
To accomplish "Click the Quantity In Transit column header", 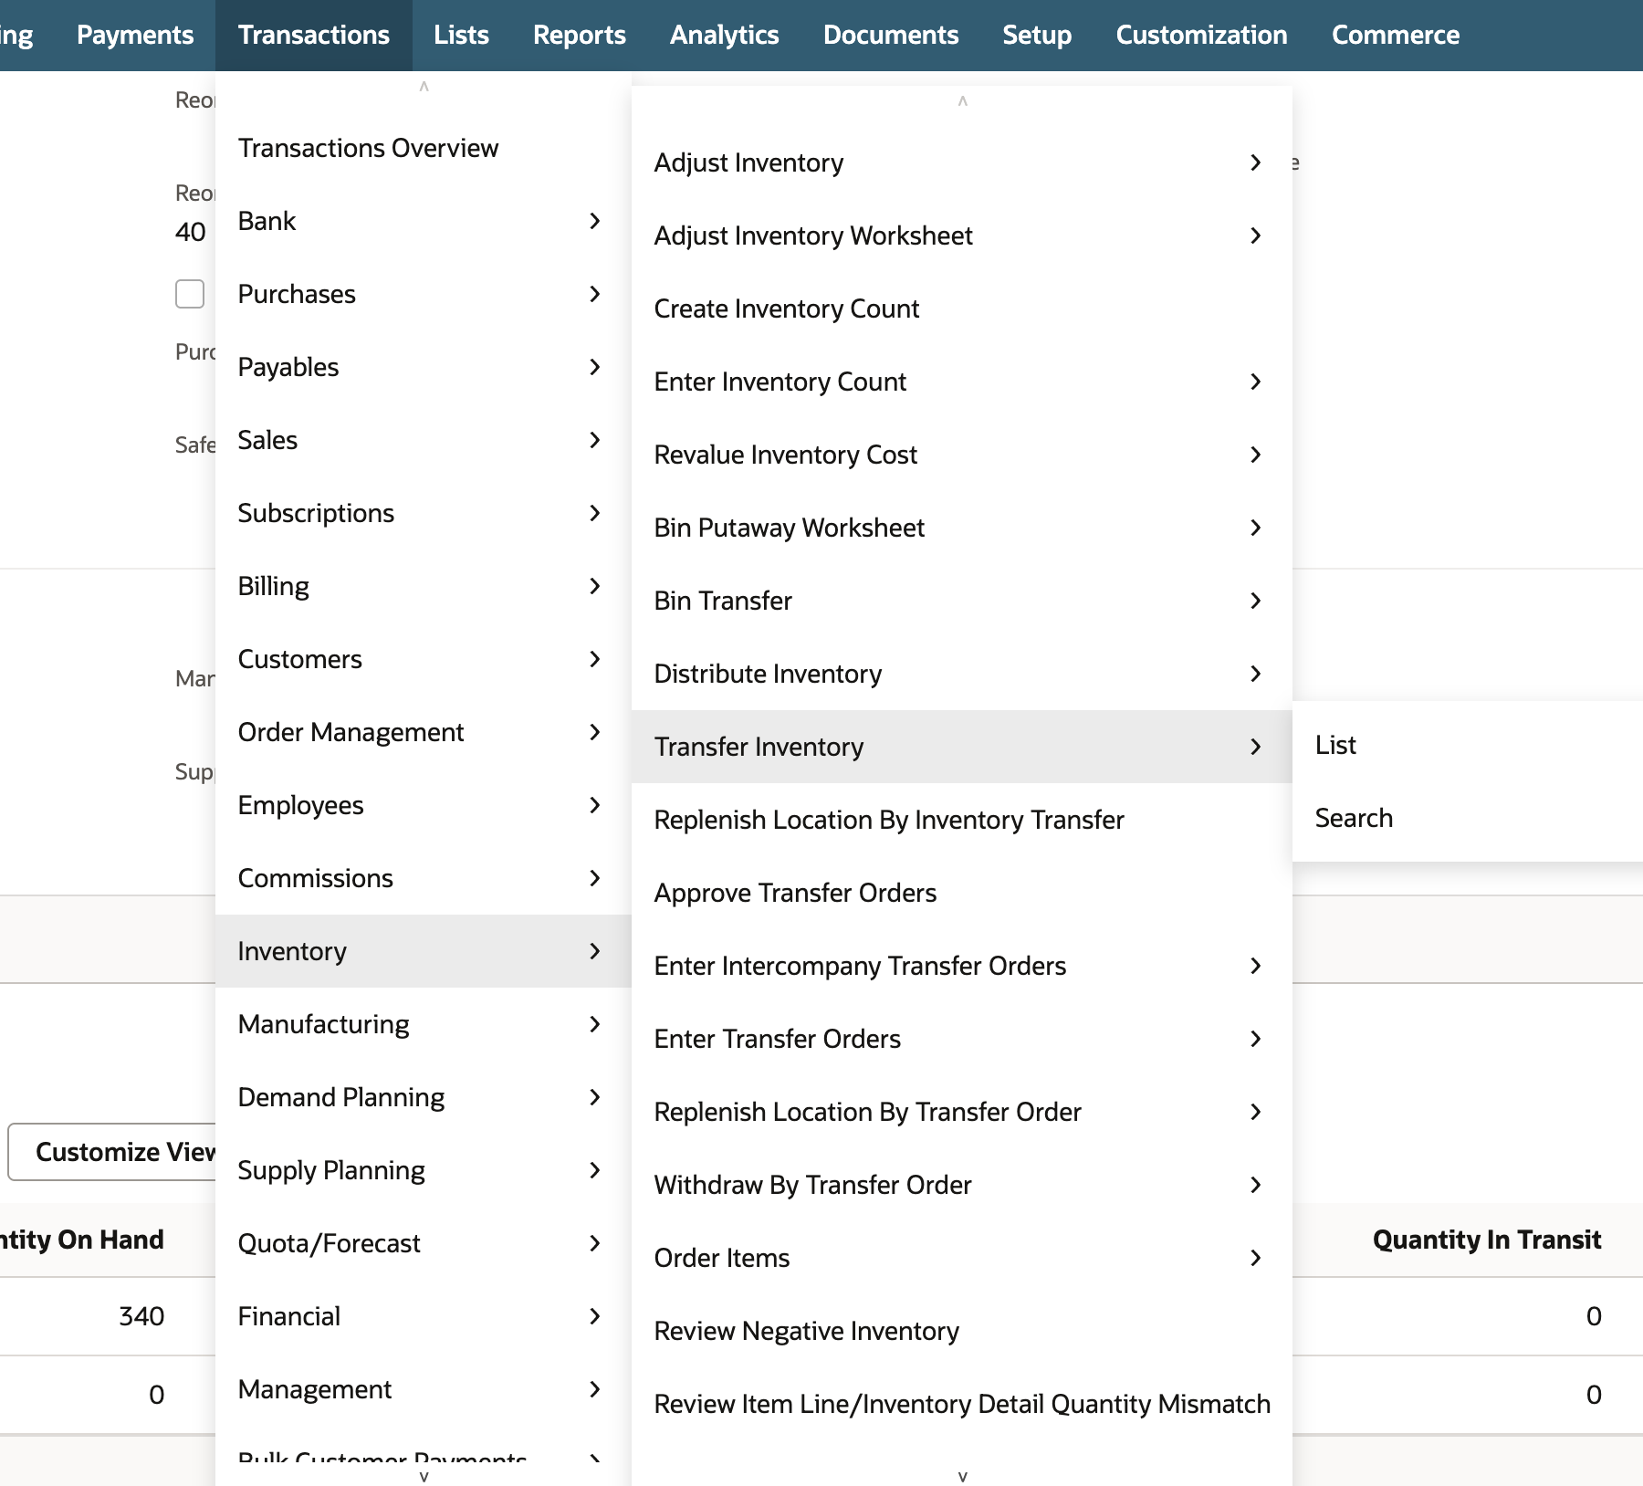I will [1486, 1240].
